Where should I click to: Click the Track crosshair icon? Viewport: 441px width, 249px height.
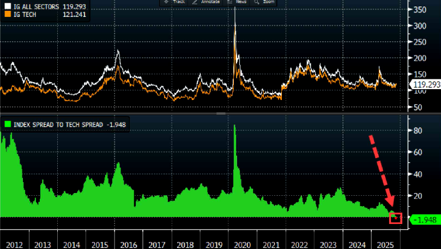166,2
